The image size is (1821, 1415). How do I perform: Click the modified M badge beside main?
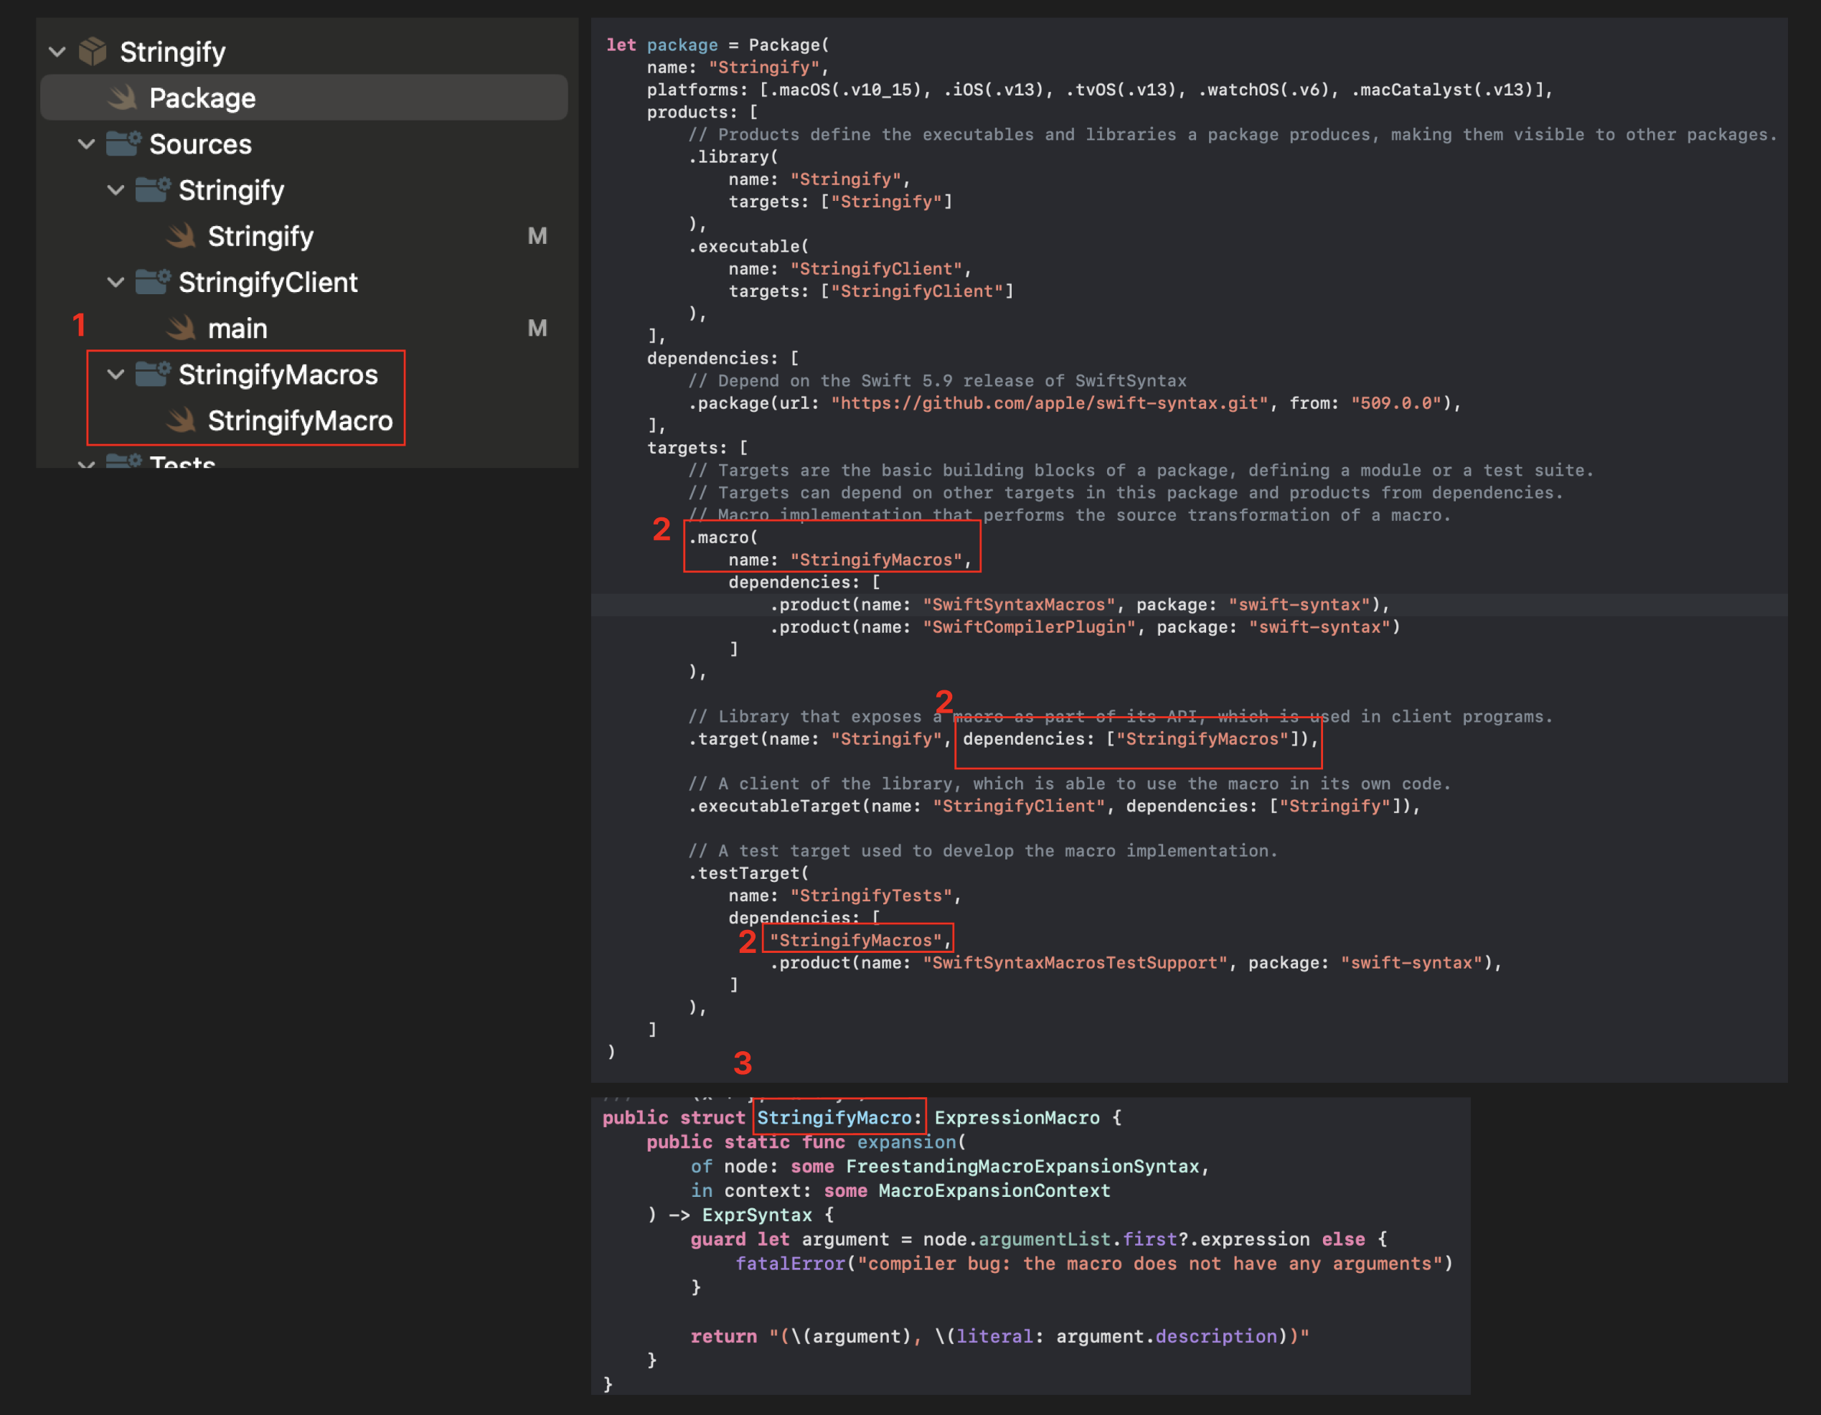point(537,329)
